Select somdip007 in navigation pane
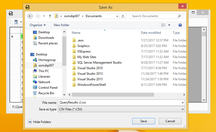The image size is (216, 132). click(43, 65)
